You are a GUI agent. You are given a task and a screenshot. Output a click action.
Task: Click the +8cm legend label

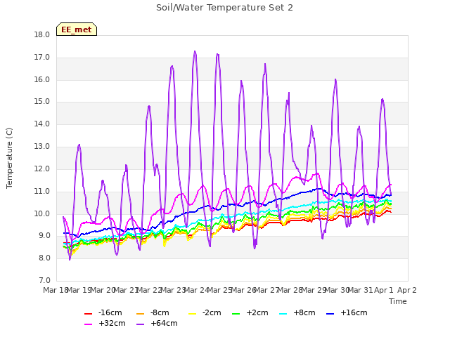click(x=304, y=312)
